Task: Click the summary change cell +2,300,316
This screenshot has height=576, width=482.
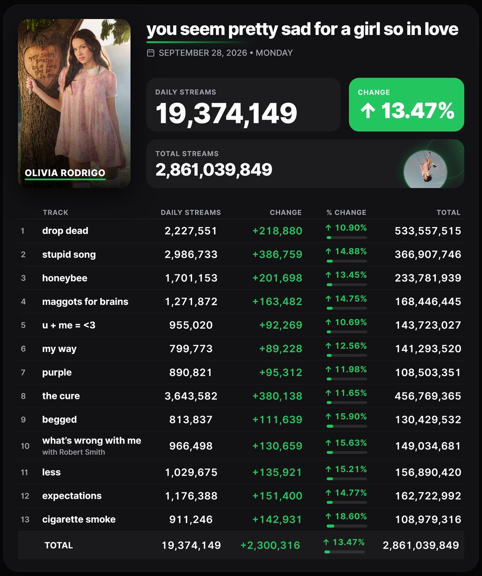Action: [x=270, y=545]
